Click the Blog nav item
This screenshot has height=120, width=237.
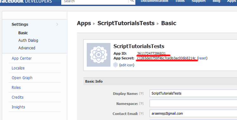point(216,1)
